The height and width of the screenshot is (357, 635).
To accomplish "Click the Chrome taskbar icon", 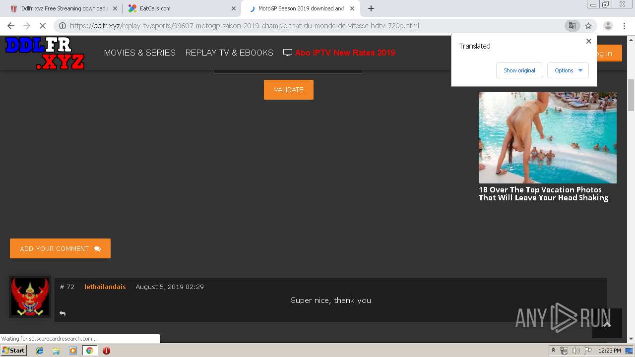I will point(89,351).
